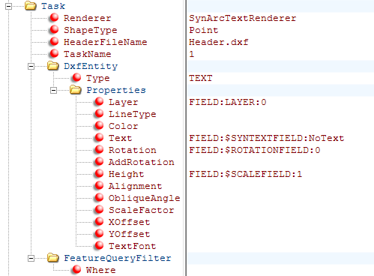The height and width of the screenshot is (276, 374).
Task: Select the Text property label
Action: (121, 138)
